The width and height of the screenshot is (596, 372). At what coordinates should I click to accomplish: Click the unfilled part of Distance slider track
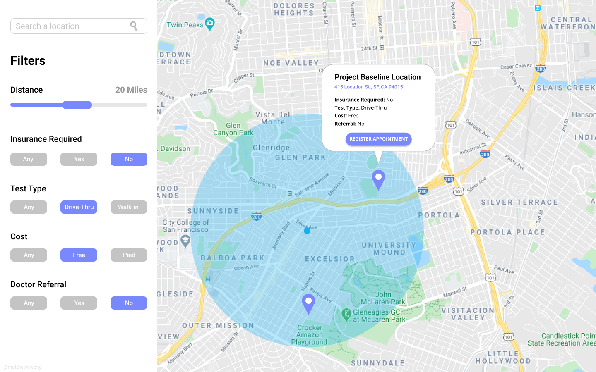pyautogui.click(x=120, y=105)
